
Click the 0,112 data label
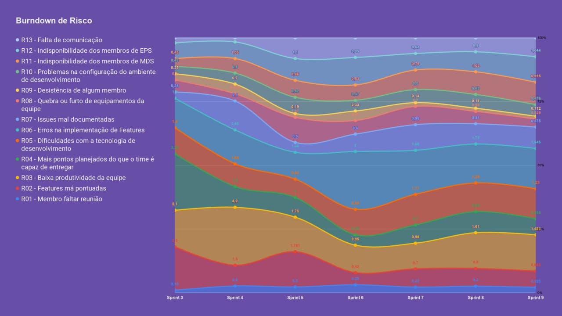pos(536,108)
